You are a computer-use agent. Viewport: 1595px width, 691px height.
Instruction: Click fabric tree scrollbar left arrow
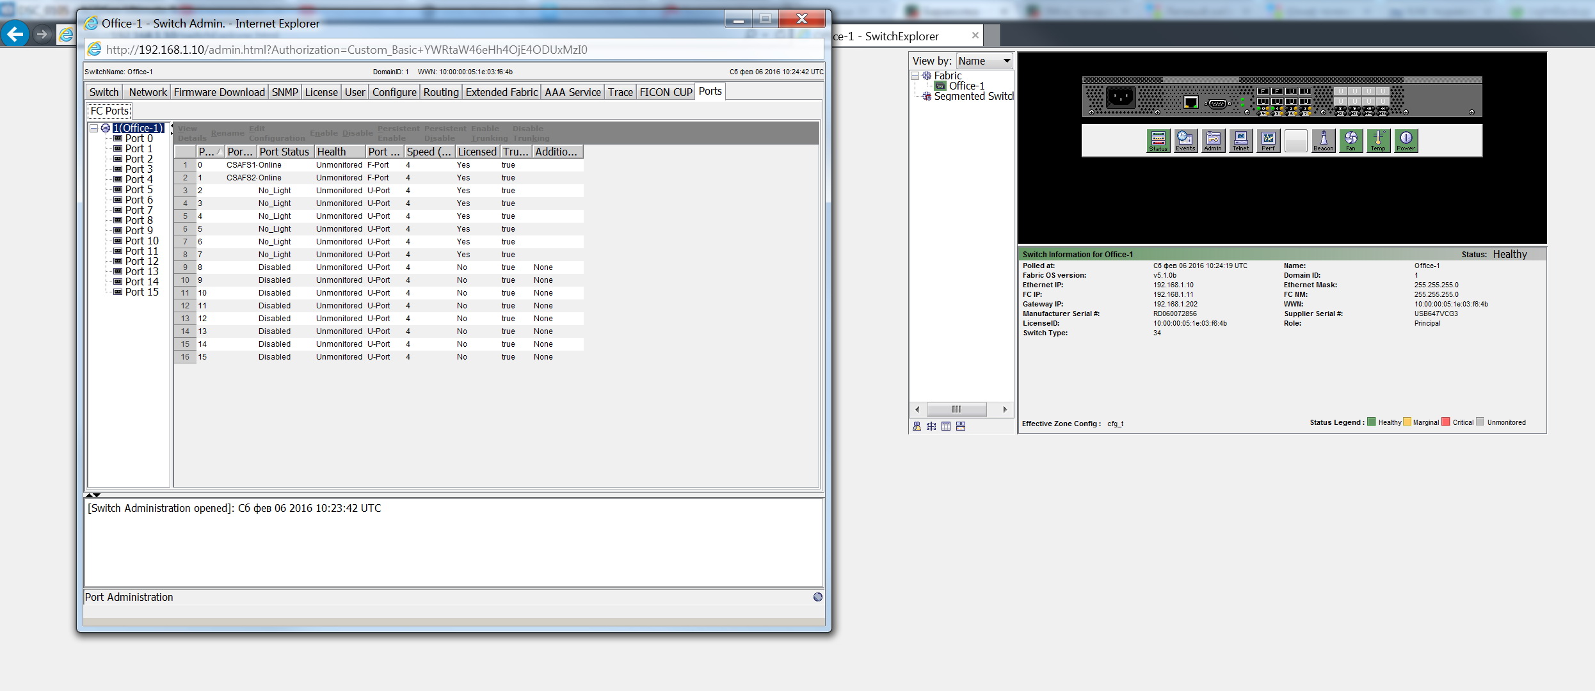917,409
